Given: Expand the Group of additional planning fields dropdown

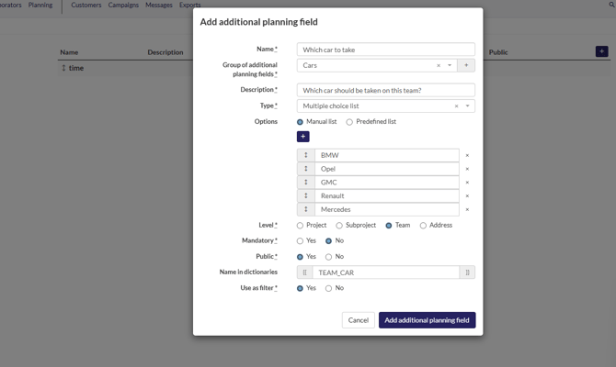Looking at the screenshot, I should 450,65.
